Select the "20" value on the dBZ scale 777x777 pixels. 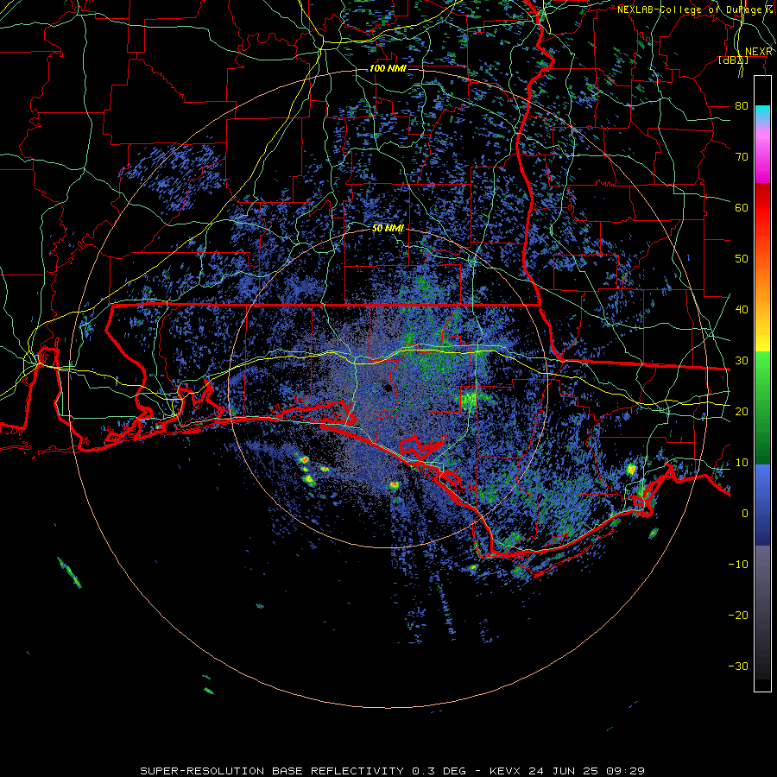pyautogui.click(x=742, y=412)
